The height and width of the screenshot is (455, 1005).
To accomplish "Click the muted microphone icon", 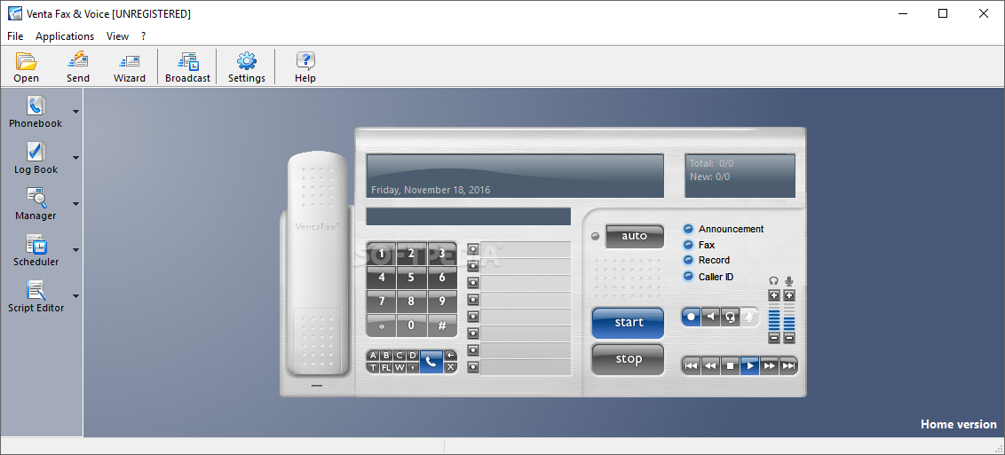I will point(749,316).
